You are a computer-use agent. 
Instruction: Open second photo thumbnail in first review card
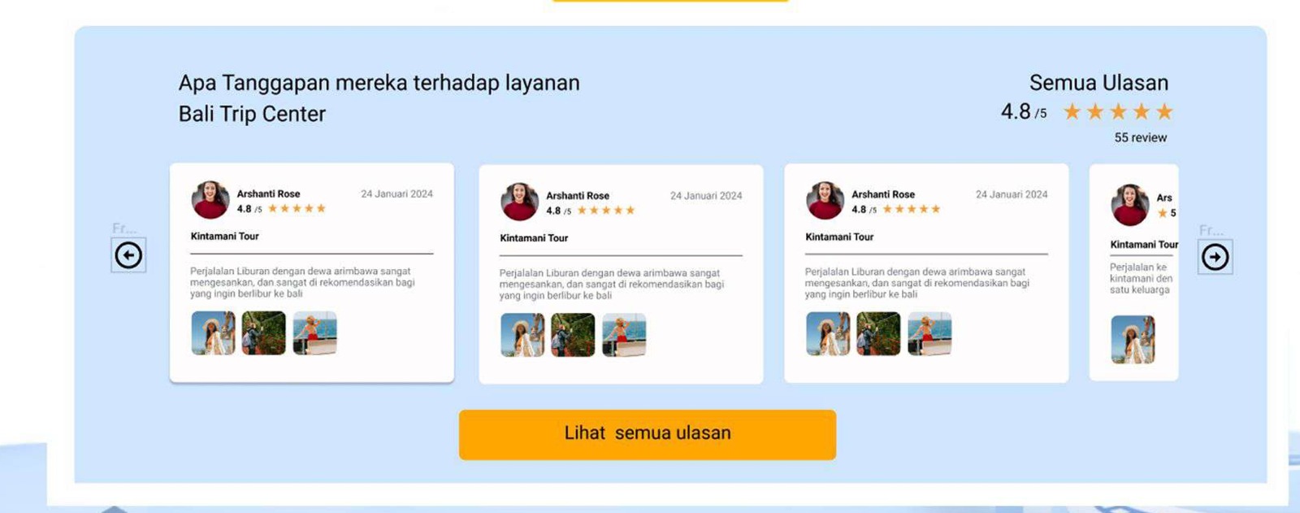pyautogui.click(x=264, y=333)
